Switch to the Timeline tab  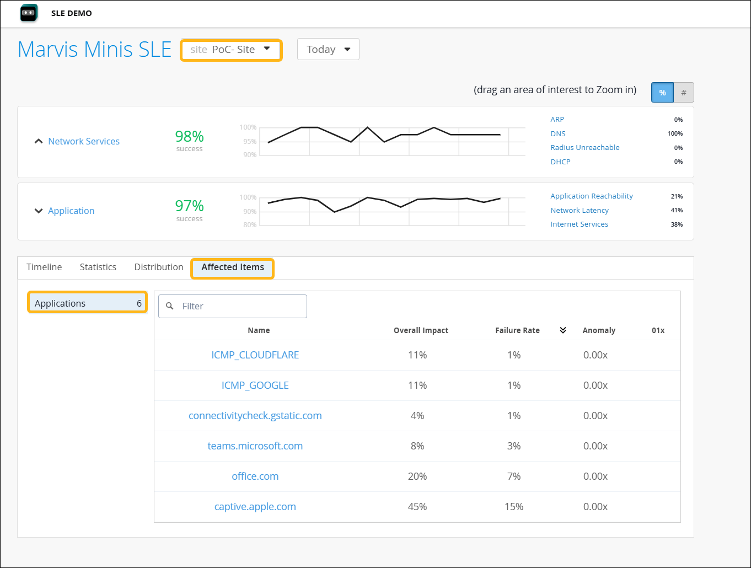point(44,267)
